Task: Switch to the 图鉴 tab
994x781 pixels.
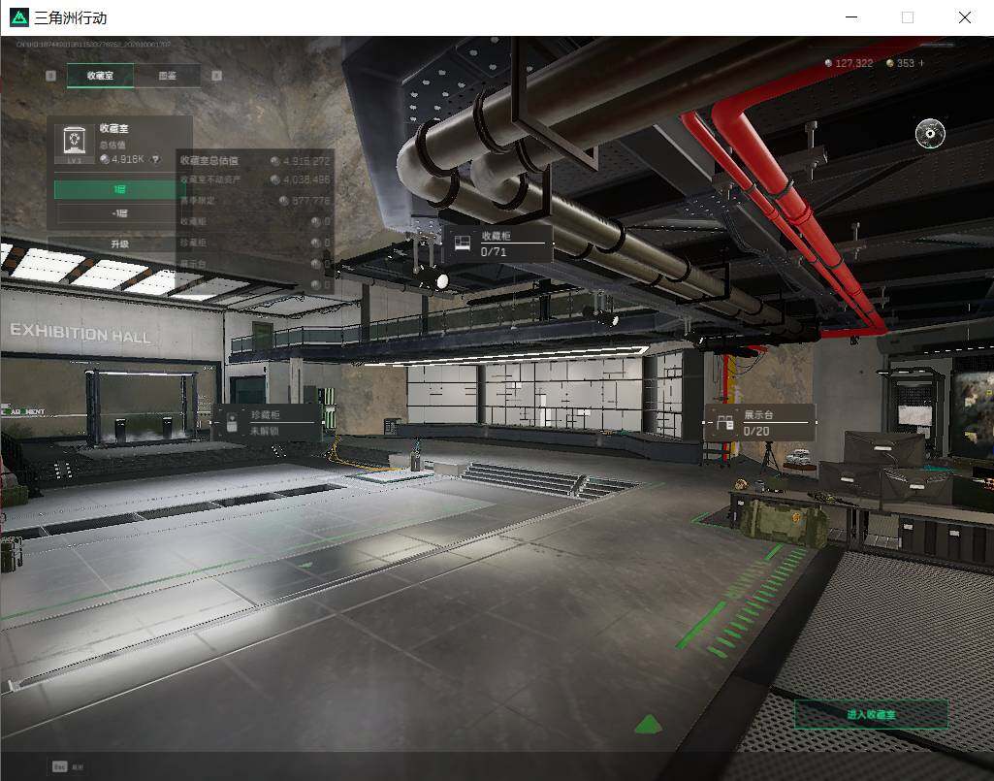Action: (168, 76)
